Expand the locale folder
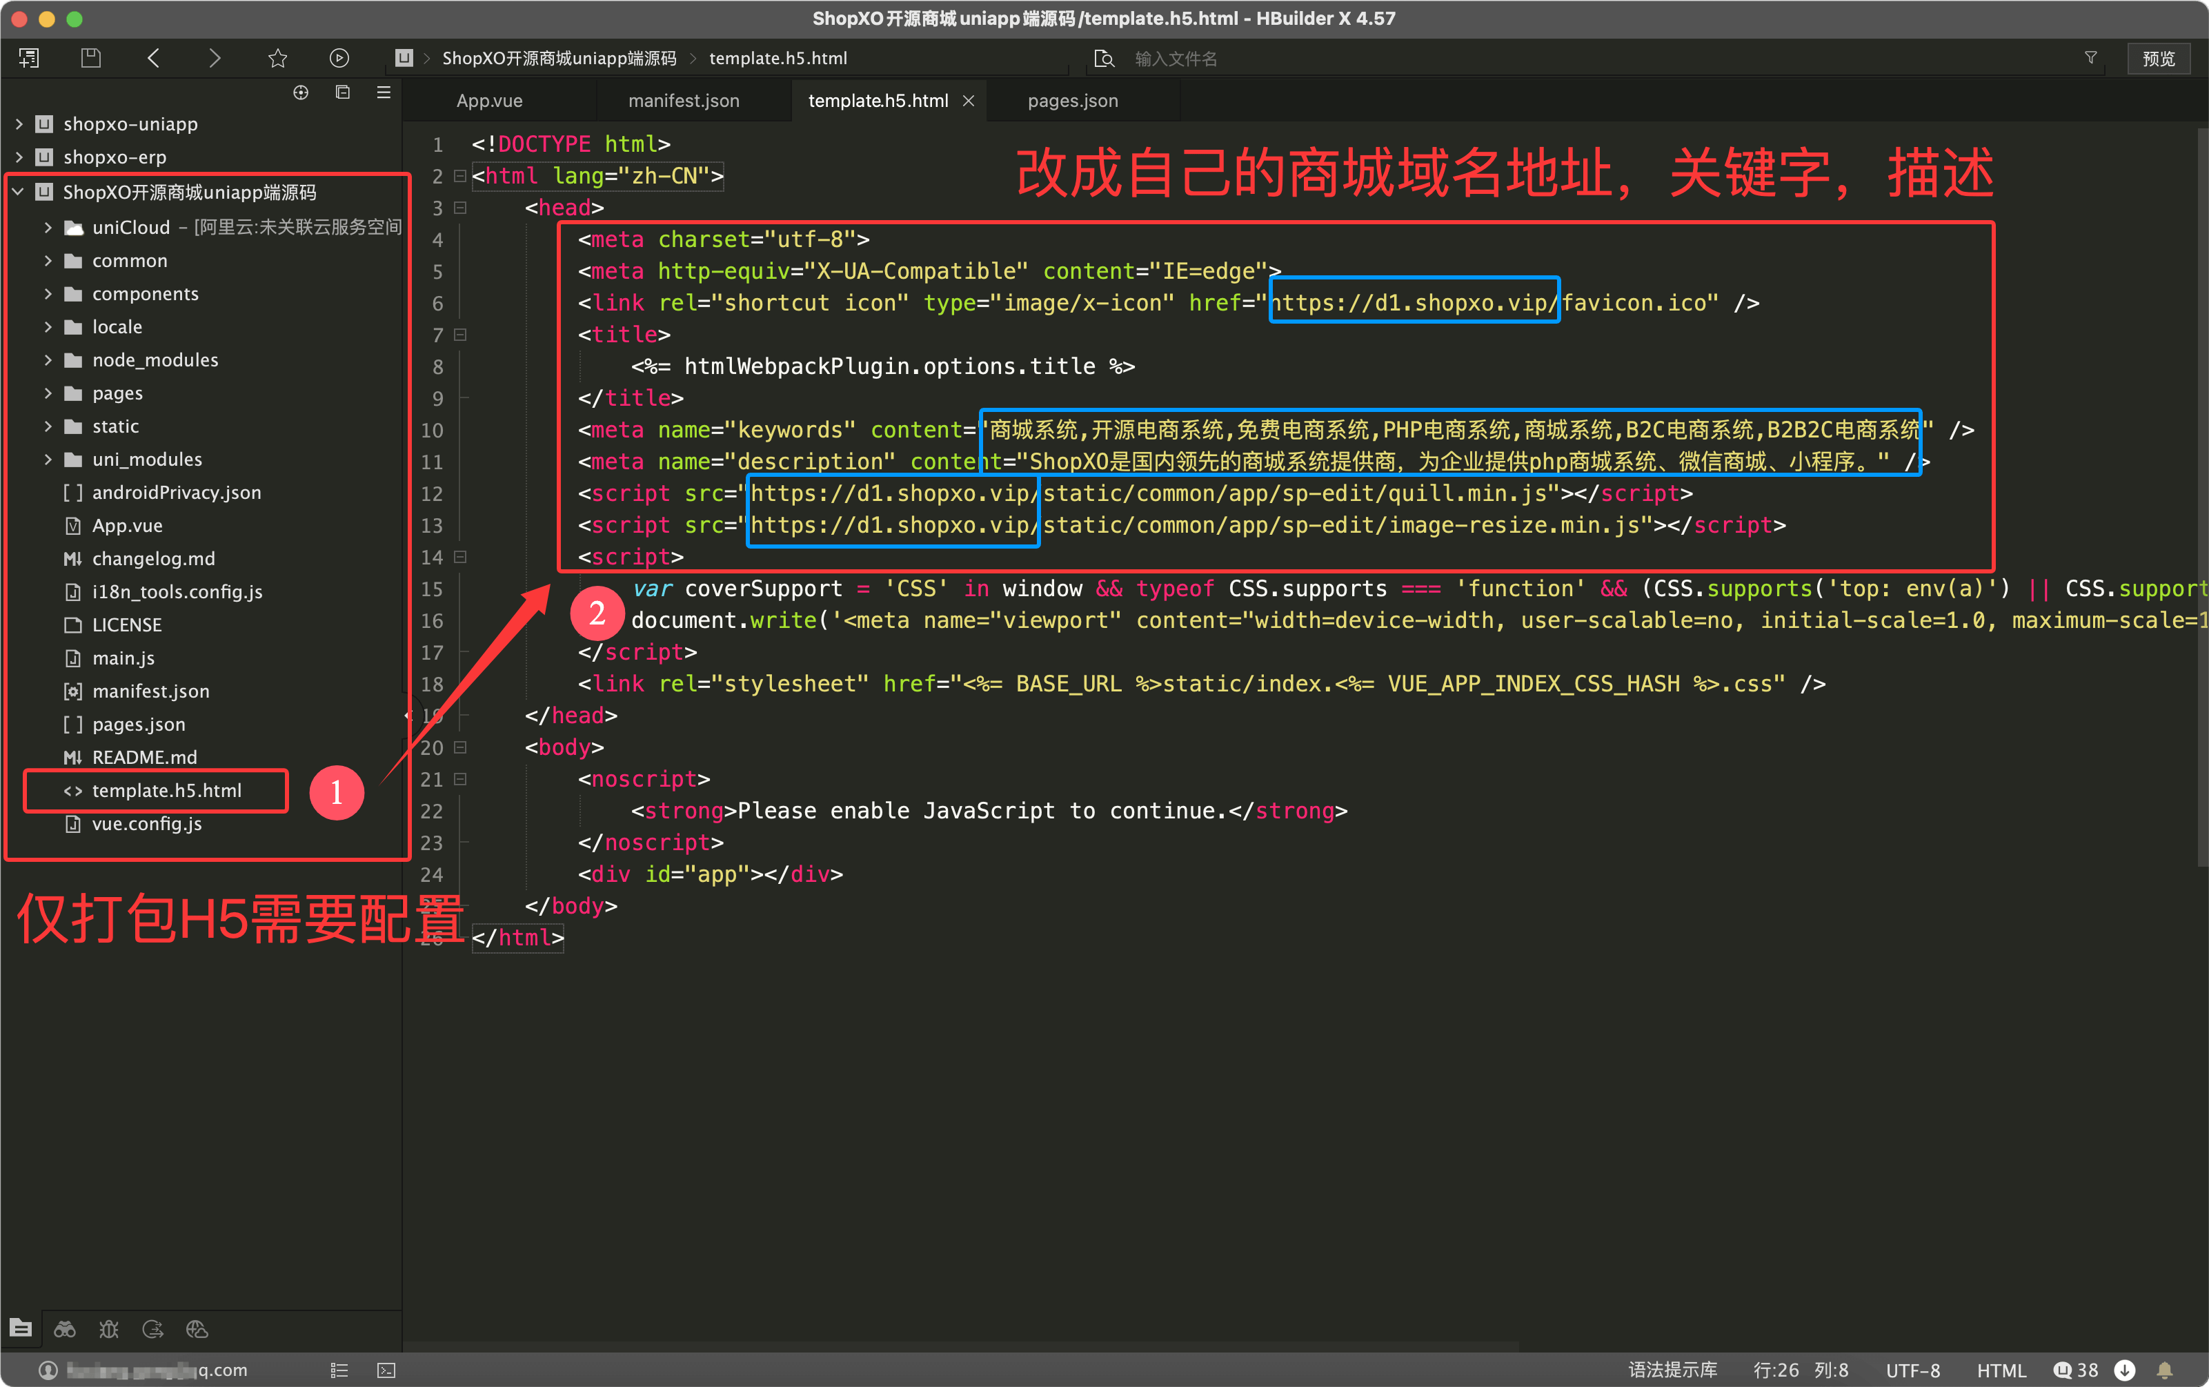The image size is (2209, 1387). click(48, 326)
